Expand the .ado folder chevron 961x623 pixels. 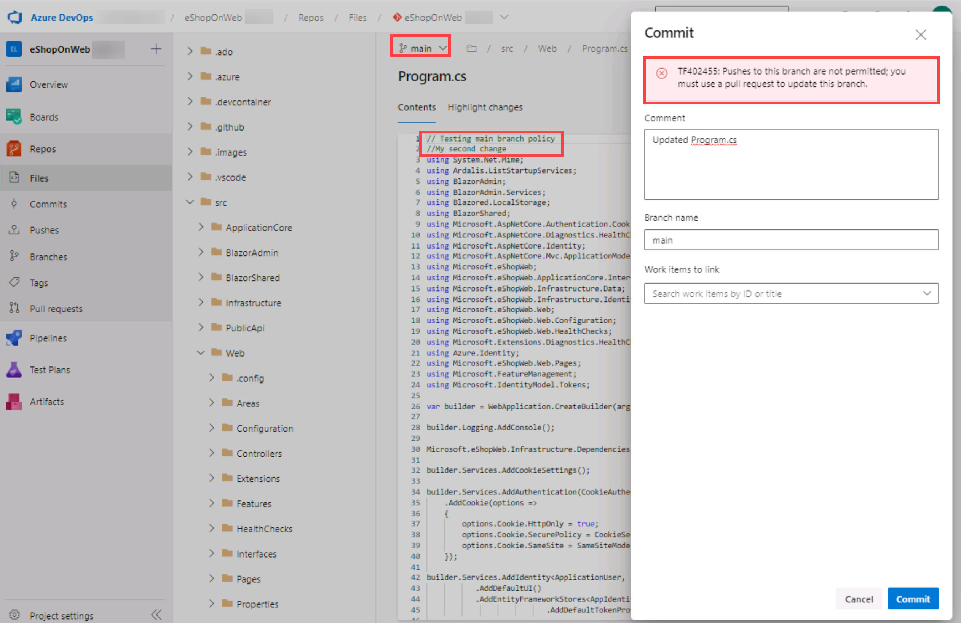pyautogui.click(x=190, y=51)
